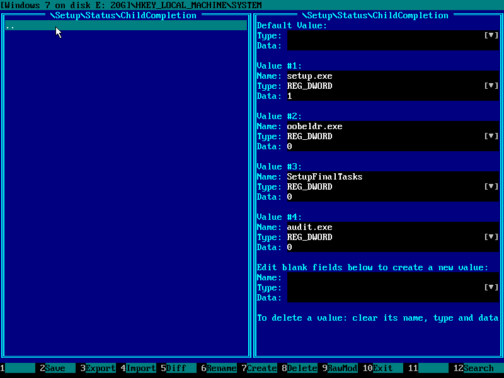Edit the data field of audit.exe

point(392,247)
